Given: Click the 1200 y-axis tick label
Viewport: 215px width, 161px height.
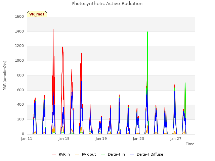Looking at the screenshot, I should point(19,46).
